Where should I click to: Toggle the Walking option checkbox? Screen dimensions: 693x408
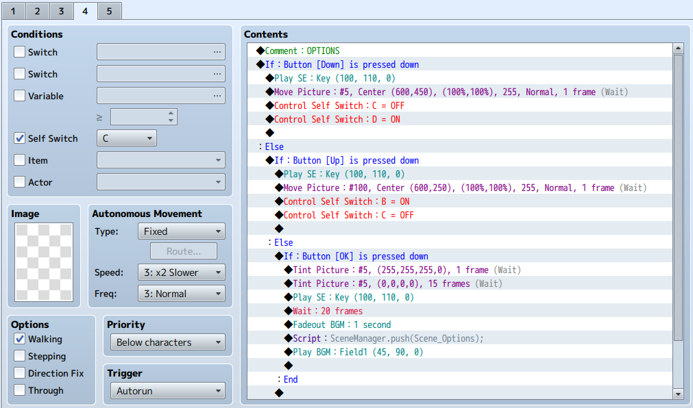click(19, 339)
